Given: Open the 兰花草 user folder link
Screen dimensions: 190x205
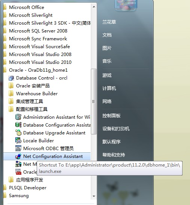Looking at the screenshot, I should coord(109,22).
